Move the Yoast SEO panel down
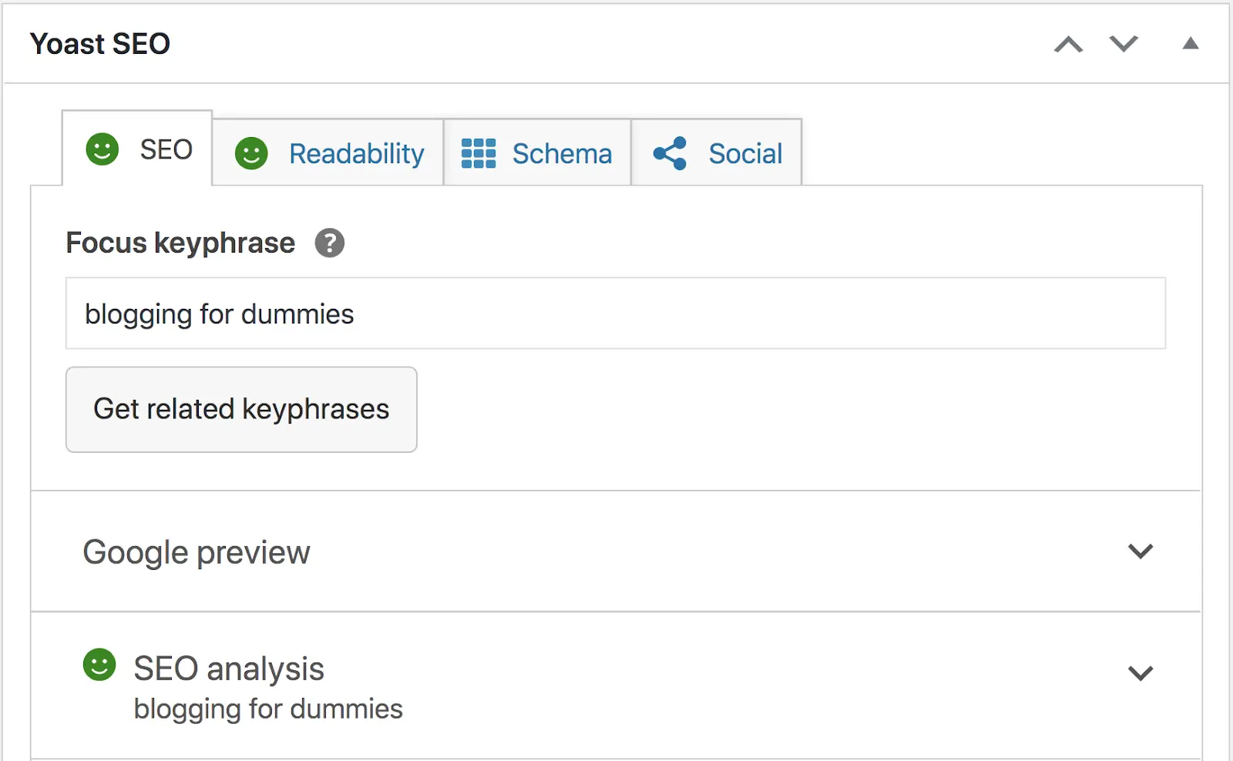The width and height of the screenshot is (1233, 761). click(x=1124, y=44)
